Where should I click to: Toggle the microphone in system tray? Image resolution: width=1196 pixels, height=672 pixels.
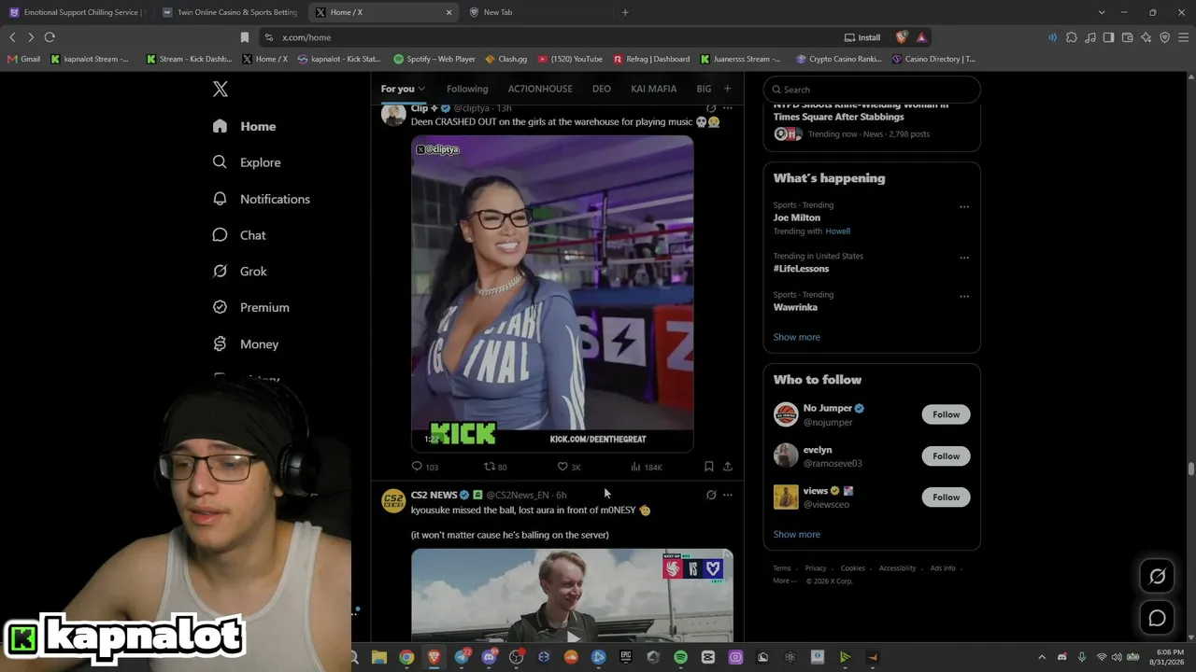click(x=1082, y=657)
